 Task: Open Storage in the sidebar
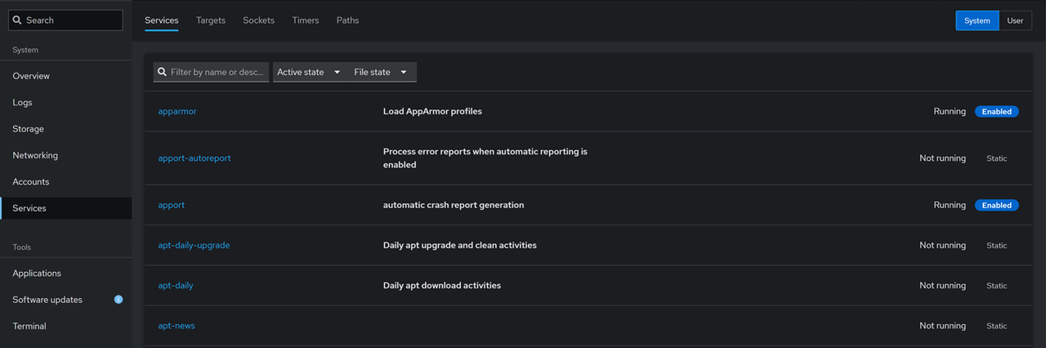[x=65, y=129]
